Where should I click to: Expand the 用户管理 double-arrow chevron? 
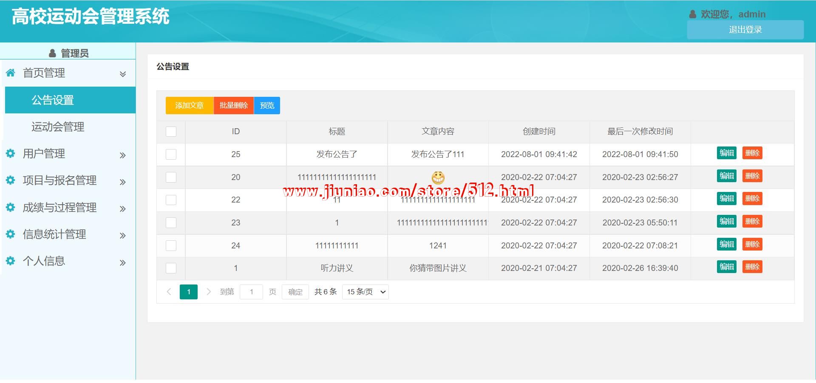[123, 155]
